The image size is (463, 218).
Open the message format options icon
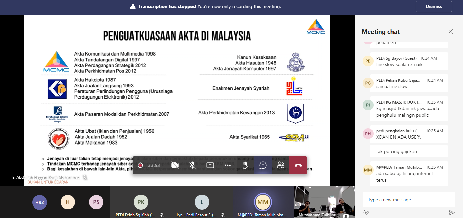point(366,213)
